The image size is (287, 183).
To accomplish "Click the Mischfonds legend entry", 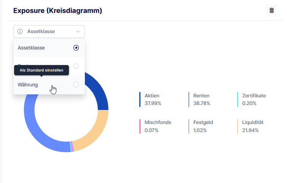I will coord(158,126).
